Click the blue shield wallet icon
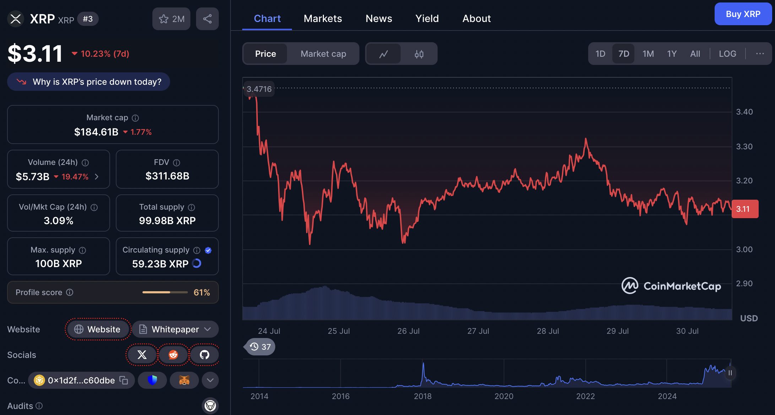Image resolution: width=775 pixels, height=415 pixels. (152, 380)
